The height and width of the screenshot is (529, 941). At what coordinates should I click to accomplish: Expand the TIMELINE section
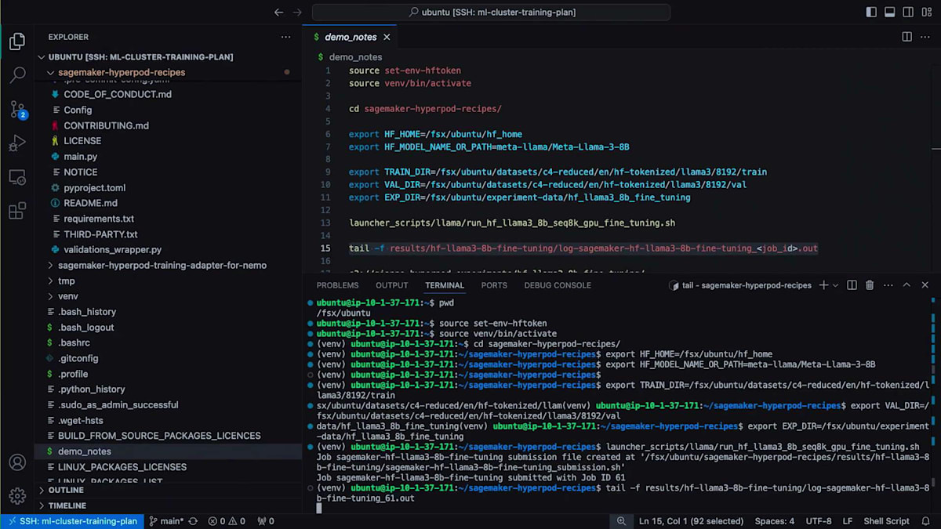(x=67, y=505)
